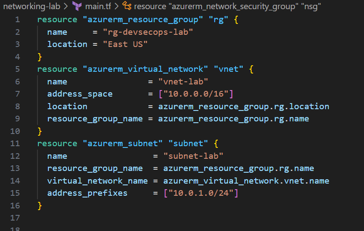Screen dimensions: 364x231
Task: Click the resource symbol icon in breadcrumb
Action: point(127,6)
